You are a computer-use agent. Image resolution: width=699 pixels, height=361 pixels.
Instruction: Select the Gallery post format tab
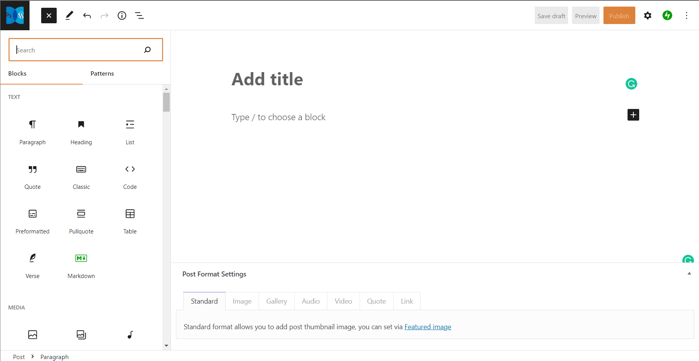pyautogui.click(x=276, y=301)
